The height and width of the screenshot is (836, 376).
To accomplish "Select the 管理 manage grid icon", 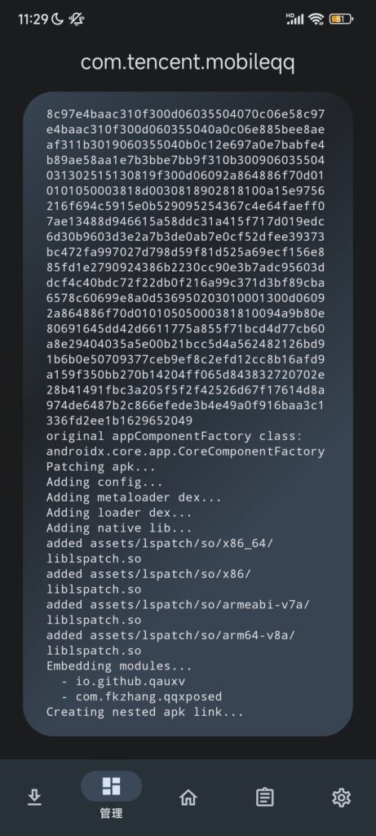I will [x=111, y=786].
